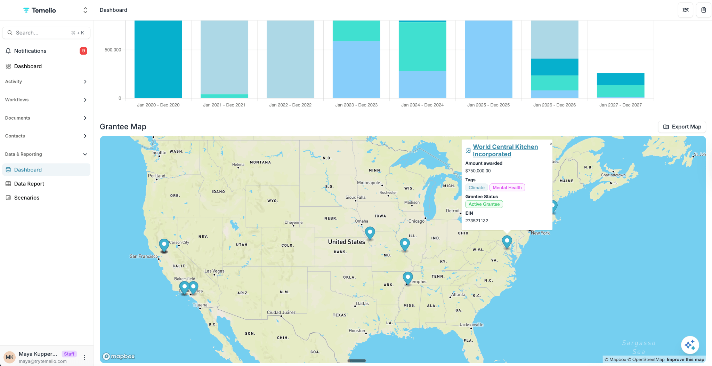Click the map pin in Illinois

[x=405, y=244]
